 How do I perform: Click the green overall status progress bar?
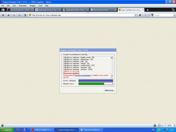[96, 84]
